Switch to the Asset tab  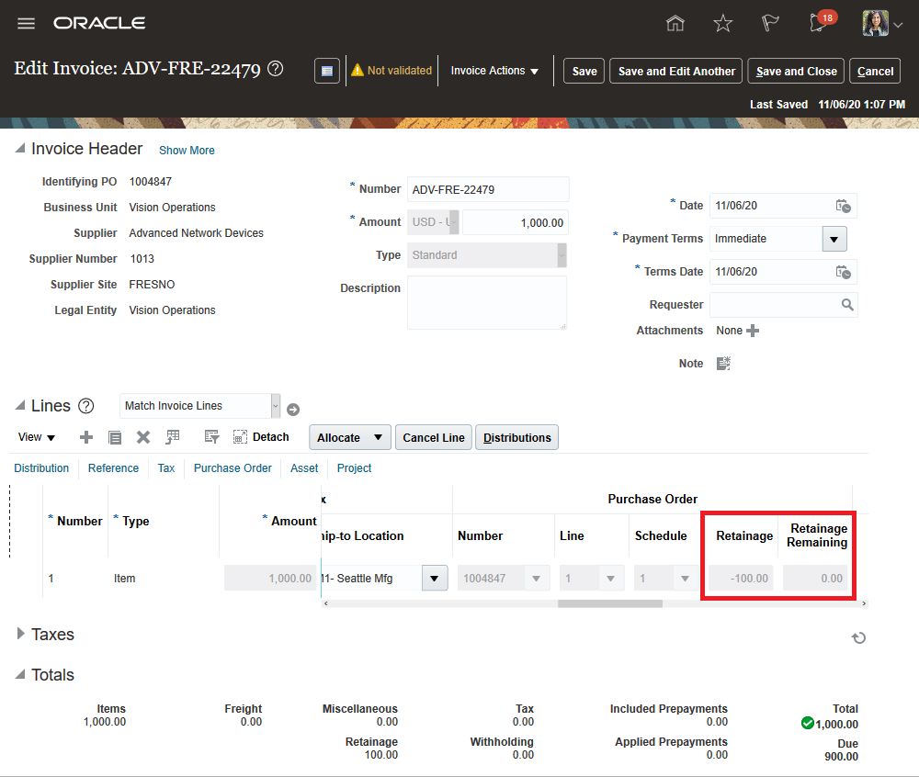[304, 468]
